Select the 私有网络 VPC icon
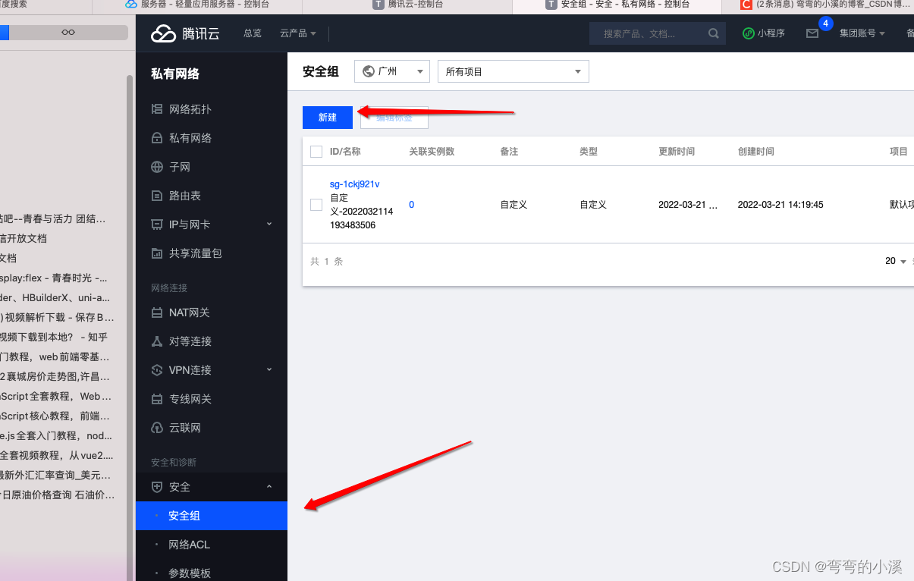914x581 pixels. (155, 137)
